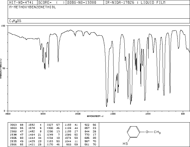The width and height of the screenshot is (190, 147).
Task: Click the WAVENUMBER axis title
Action: click(95, 116)
